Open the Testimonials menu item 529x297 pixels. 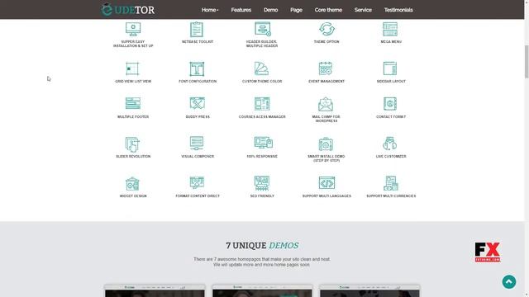(x=398, y=10)
